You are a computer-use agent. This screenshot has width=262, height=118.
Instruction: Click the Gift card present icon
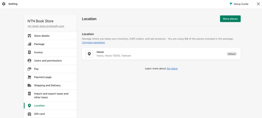[x=29, y=114]
